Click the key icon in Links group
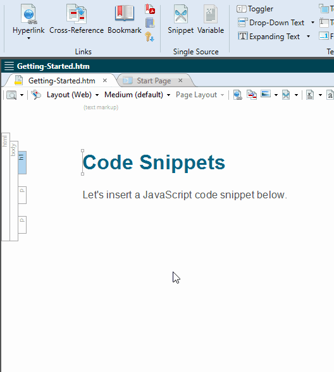The image size is (334, 372). (150, 37)
